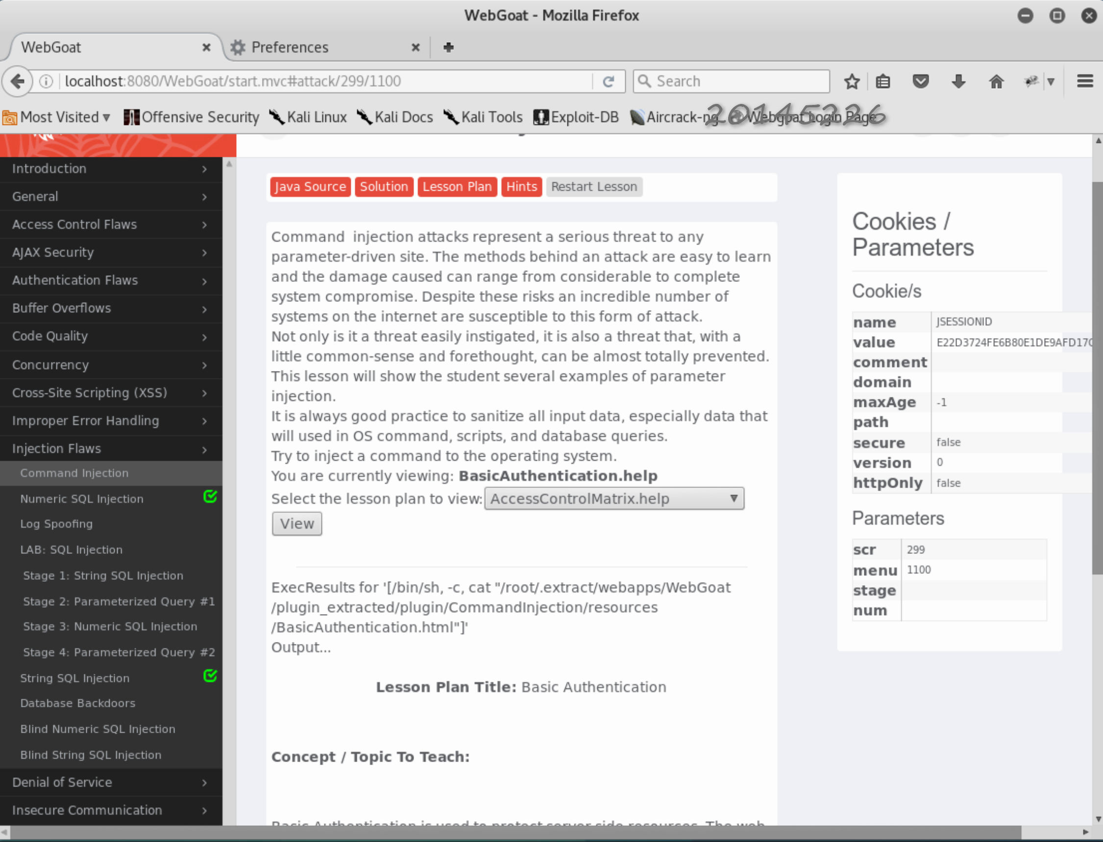Click into the URL address bar
This screenshot has width=1103, height=842.
point(326,81)
